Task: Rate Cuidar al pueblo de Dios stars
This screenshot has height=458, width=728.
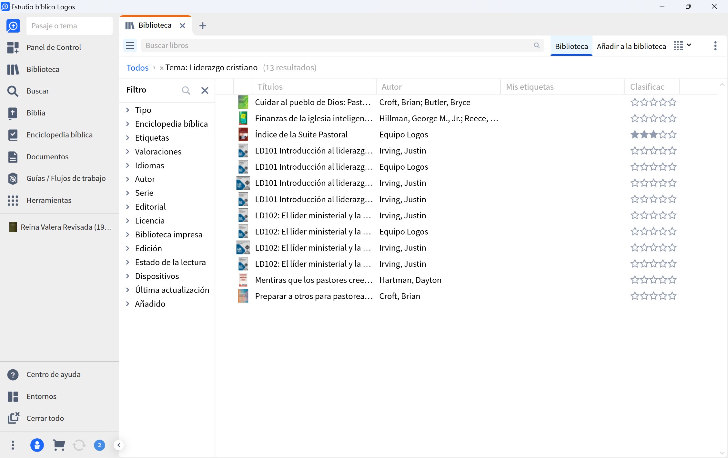Action: (x=653, y=102)
